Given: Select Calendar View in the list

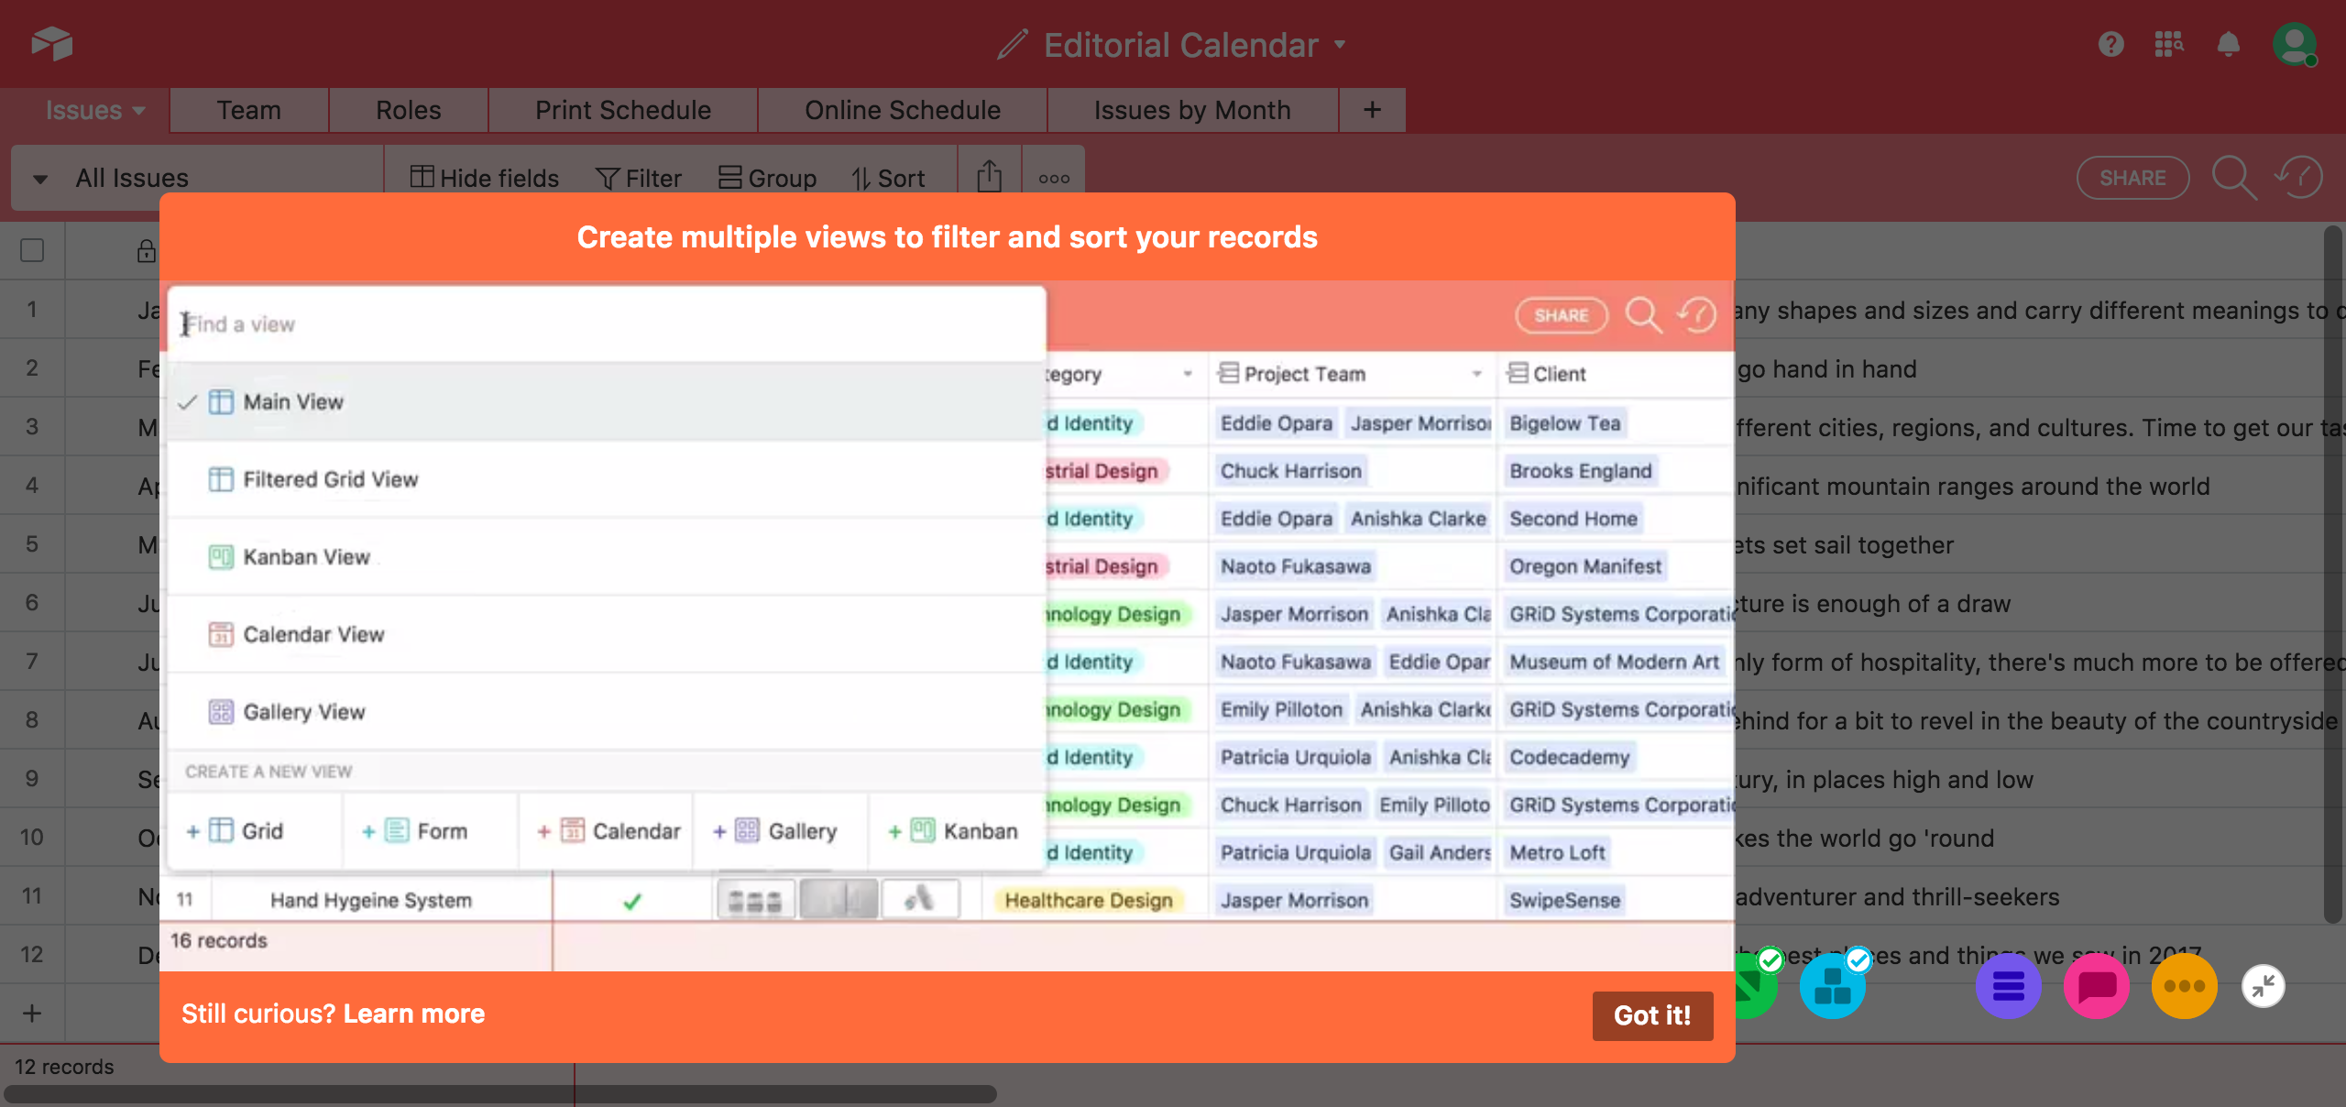Looking at the screenshot, I should click(607, 634).
